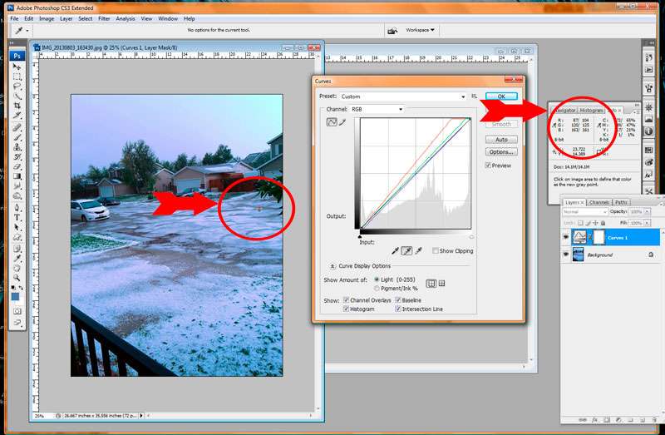Screen dimensions: 665x435
Task: Switch to the Histogram tab
Action: pyautogui.click(x=591, y=111)
